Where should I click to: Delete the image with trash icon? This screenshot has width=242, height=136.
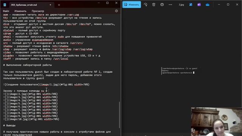[154, 5]
